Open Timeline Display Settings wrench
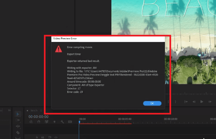Screen dimensions: 216x139 coord(62,122)
